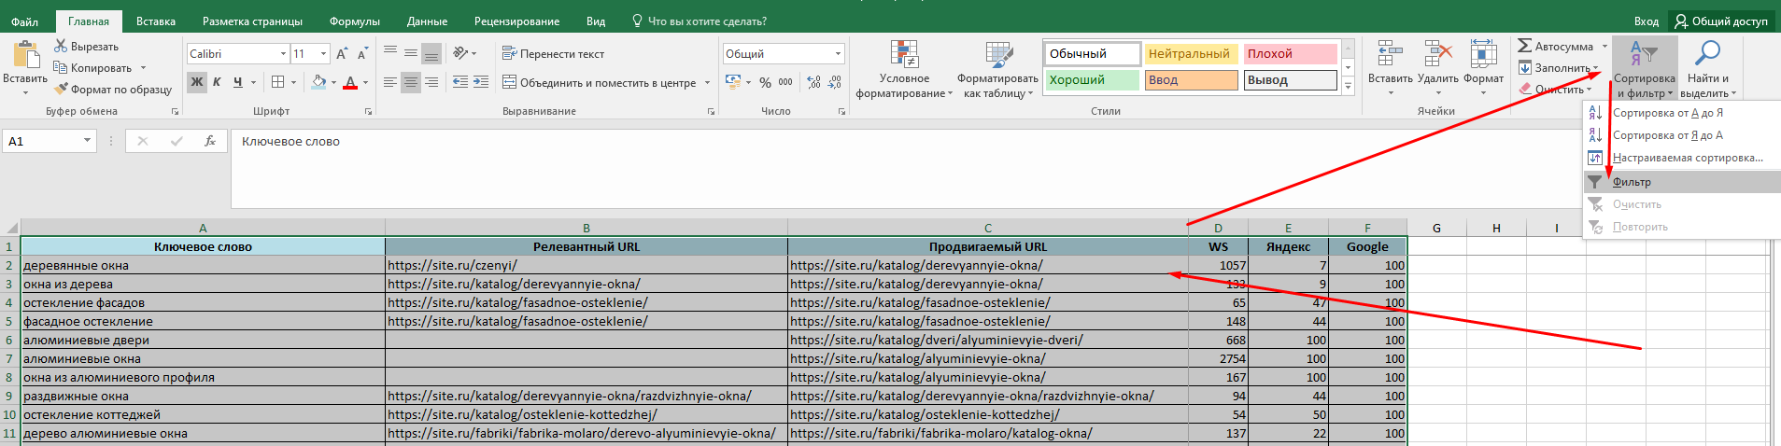Apply Нейтральный cell style
Image resolution: width=1781 pixels, height=446 pixels.
pyautogui.click(x=1191, y=54)
